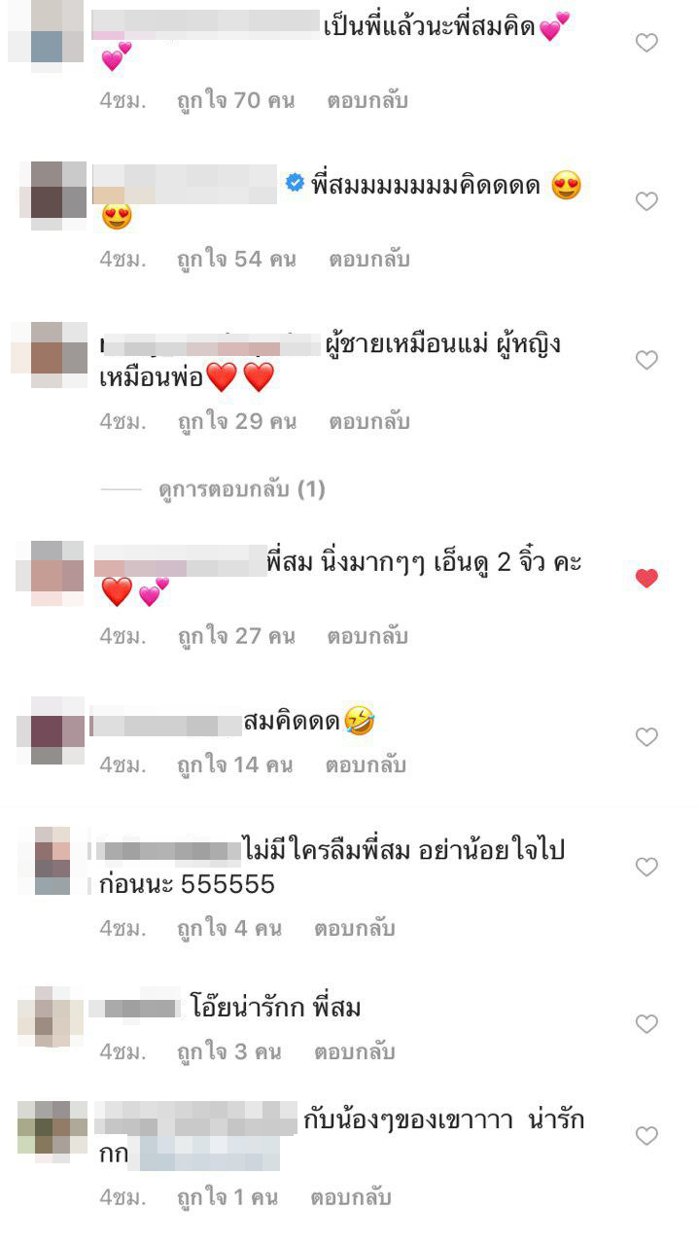
Task: Like the bottom comment with 1 like
Action: pyautogui.click(x=647, y=1136)
